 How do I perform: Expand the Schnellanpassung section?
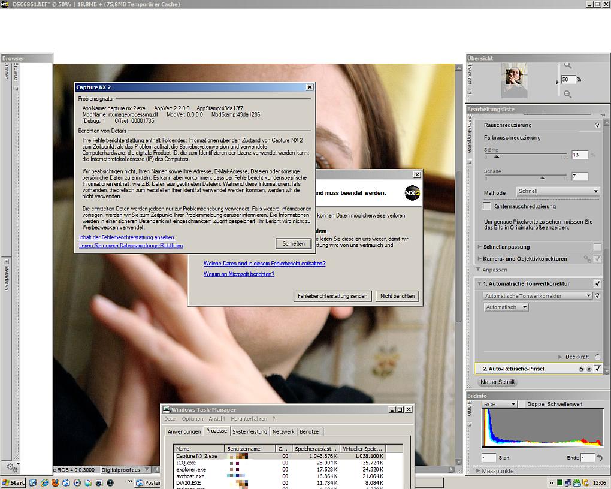tap(479, 246)
